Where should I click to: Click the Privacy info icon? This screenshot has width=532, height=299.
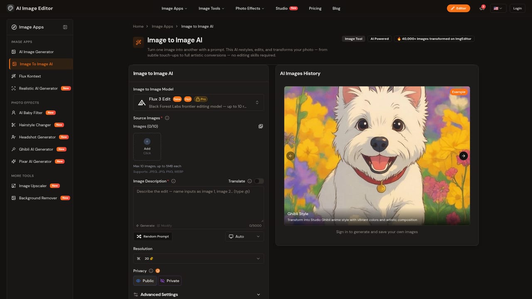[x=151, y=271]
